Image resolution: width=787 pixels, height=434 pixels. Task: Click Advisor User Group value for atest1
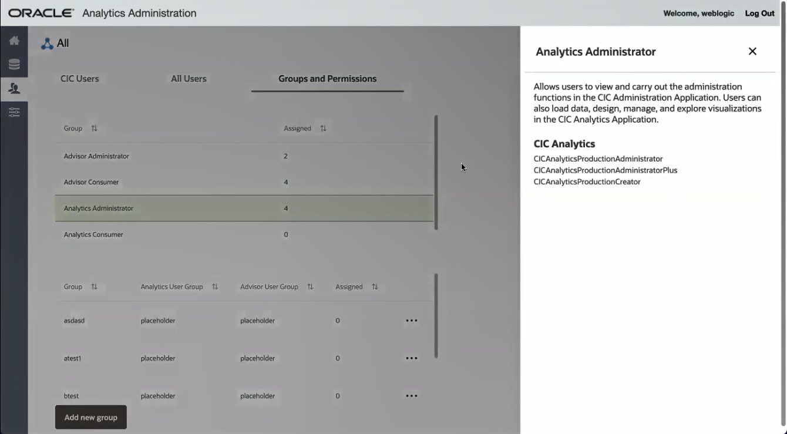[x=257, y=358]
